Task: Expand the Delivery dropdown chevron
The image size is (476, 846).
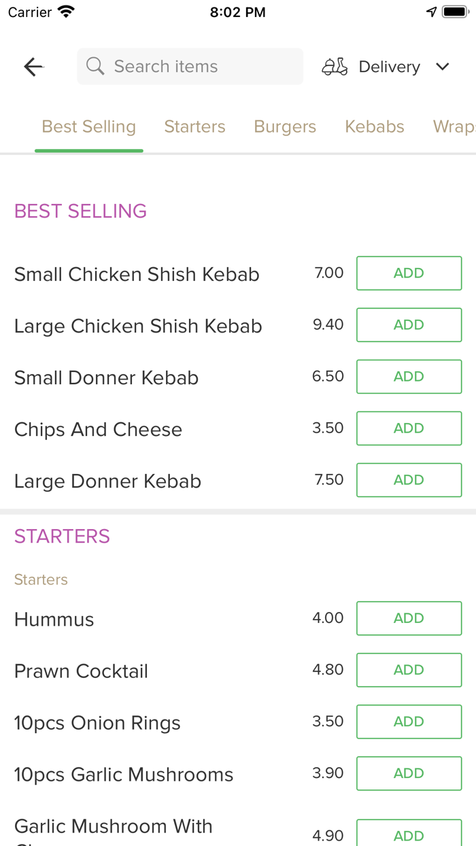Action: coord(443,67)
